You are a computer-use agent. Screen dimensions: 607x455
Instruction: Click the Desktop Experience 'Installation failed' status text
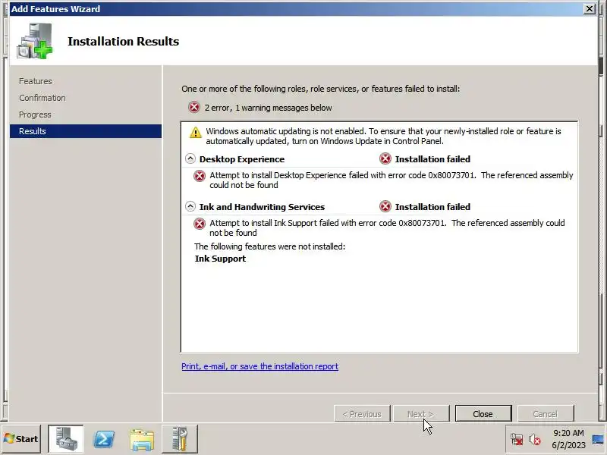point(432,159)
